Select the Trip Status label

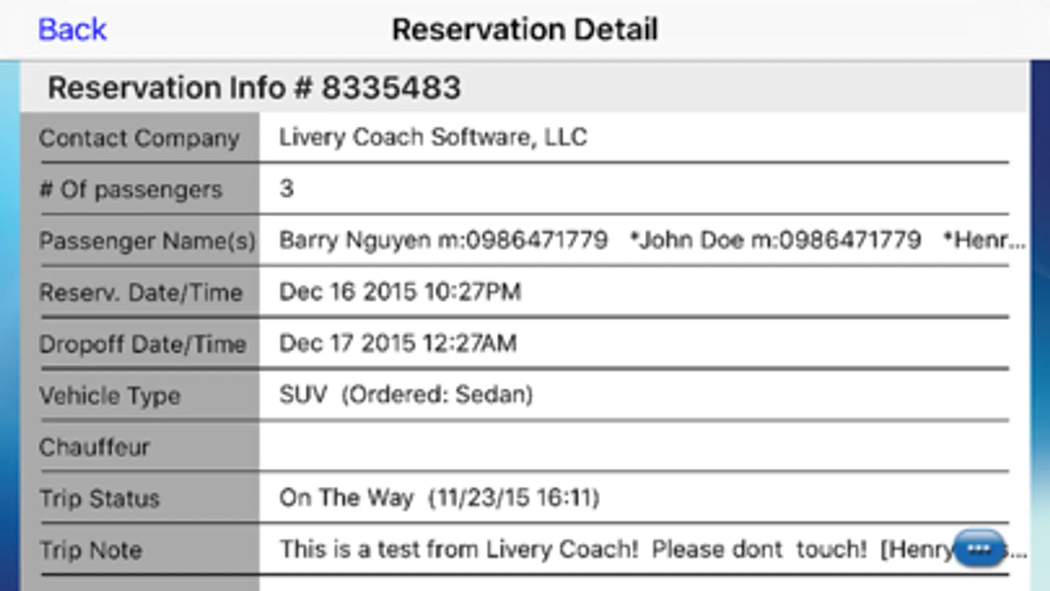tap(100, 498)
